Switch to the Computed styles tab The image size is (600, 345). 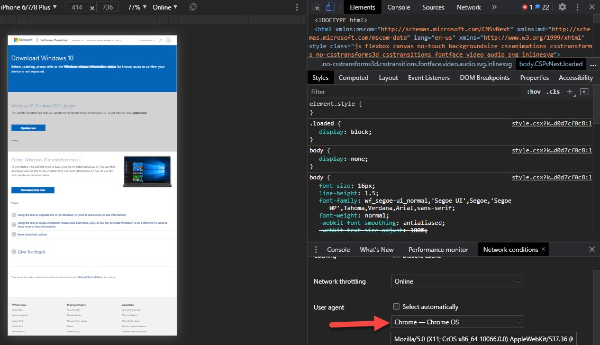(x=353, y=78)
